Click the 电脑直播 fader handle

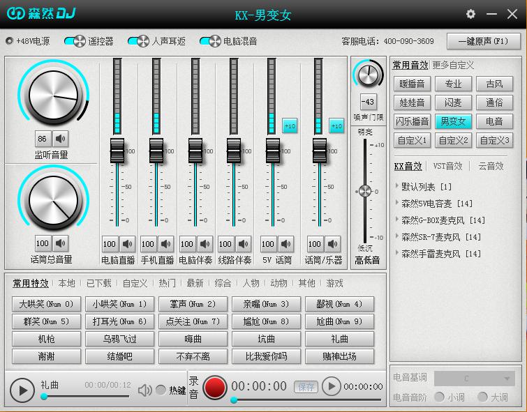tap(117, 151)
